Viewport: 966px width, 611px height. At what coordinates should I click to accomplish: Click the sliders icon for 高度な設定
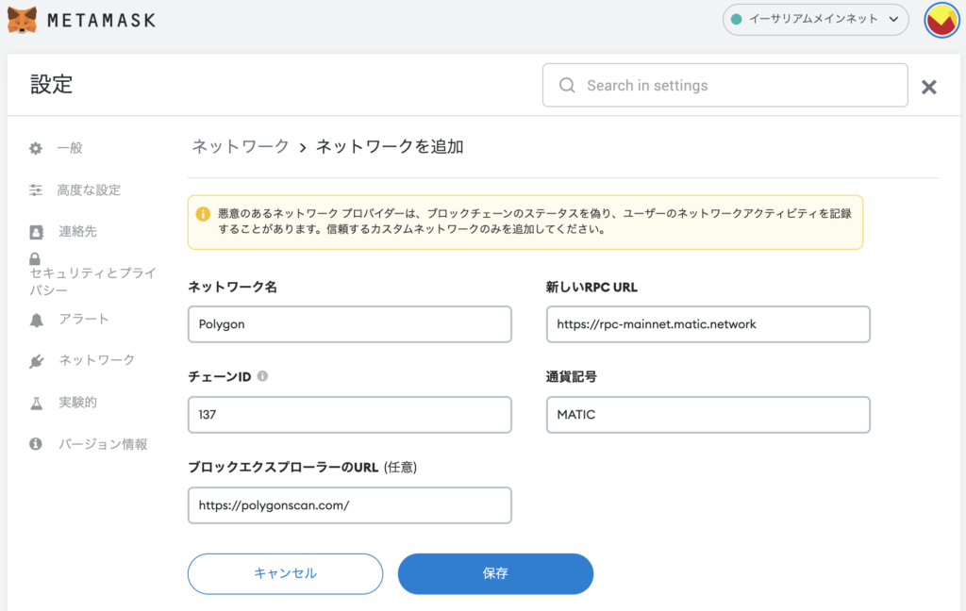click(35, 190)
